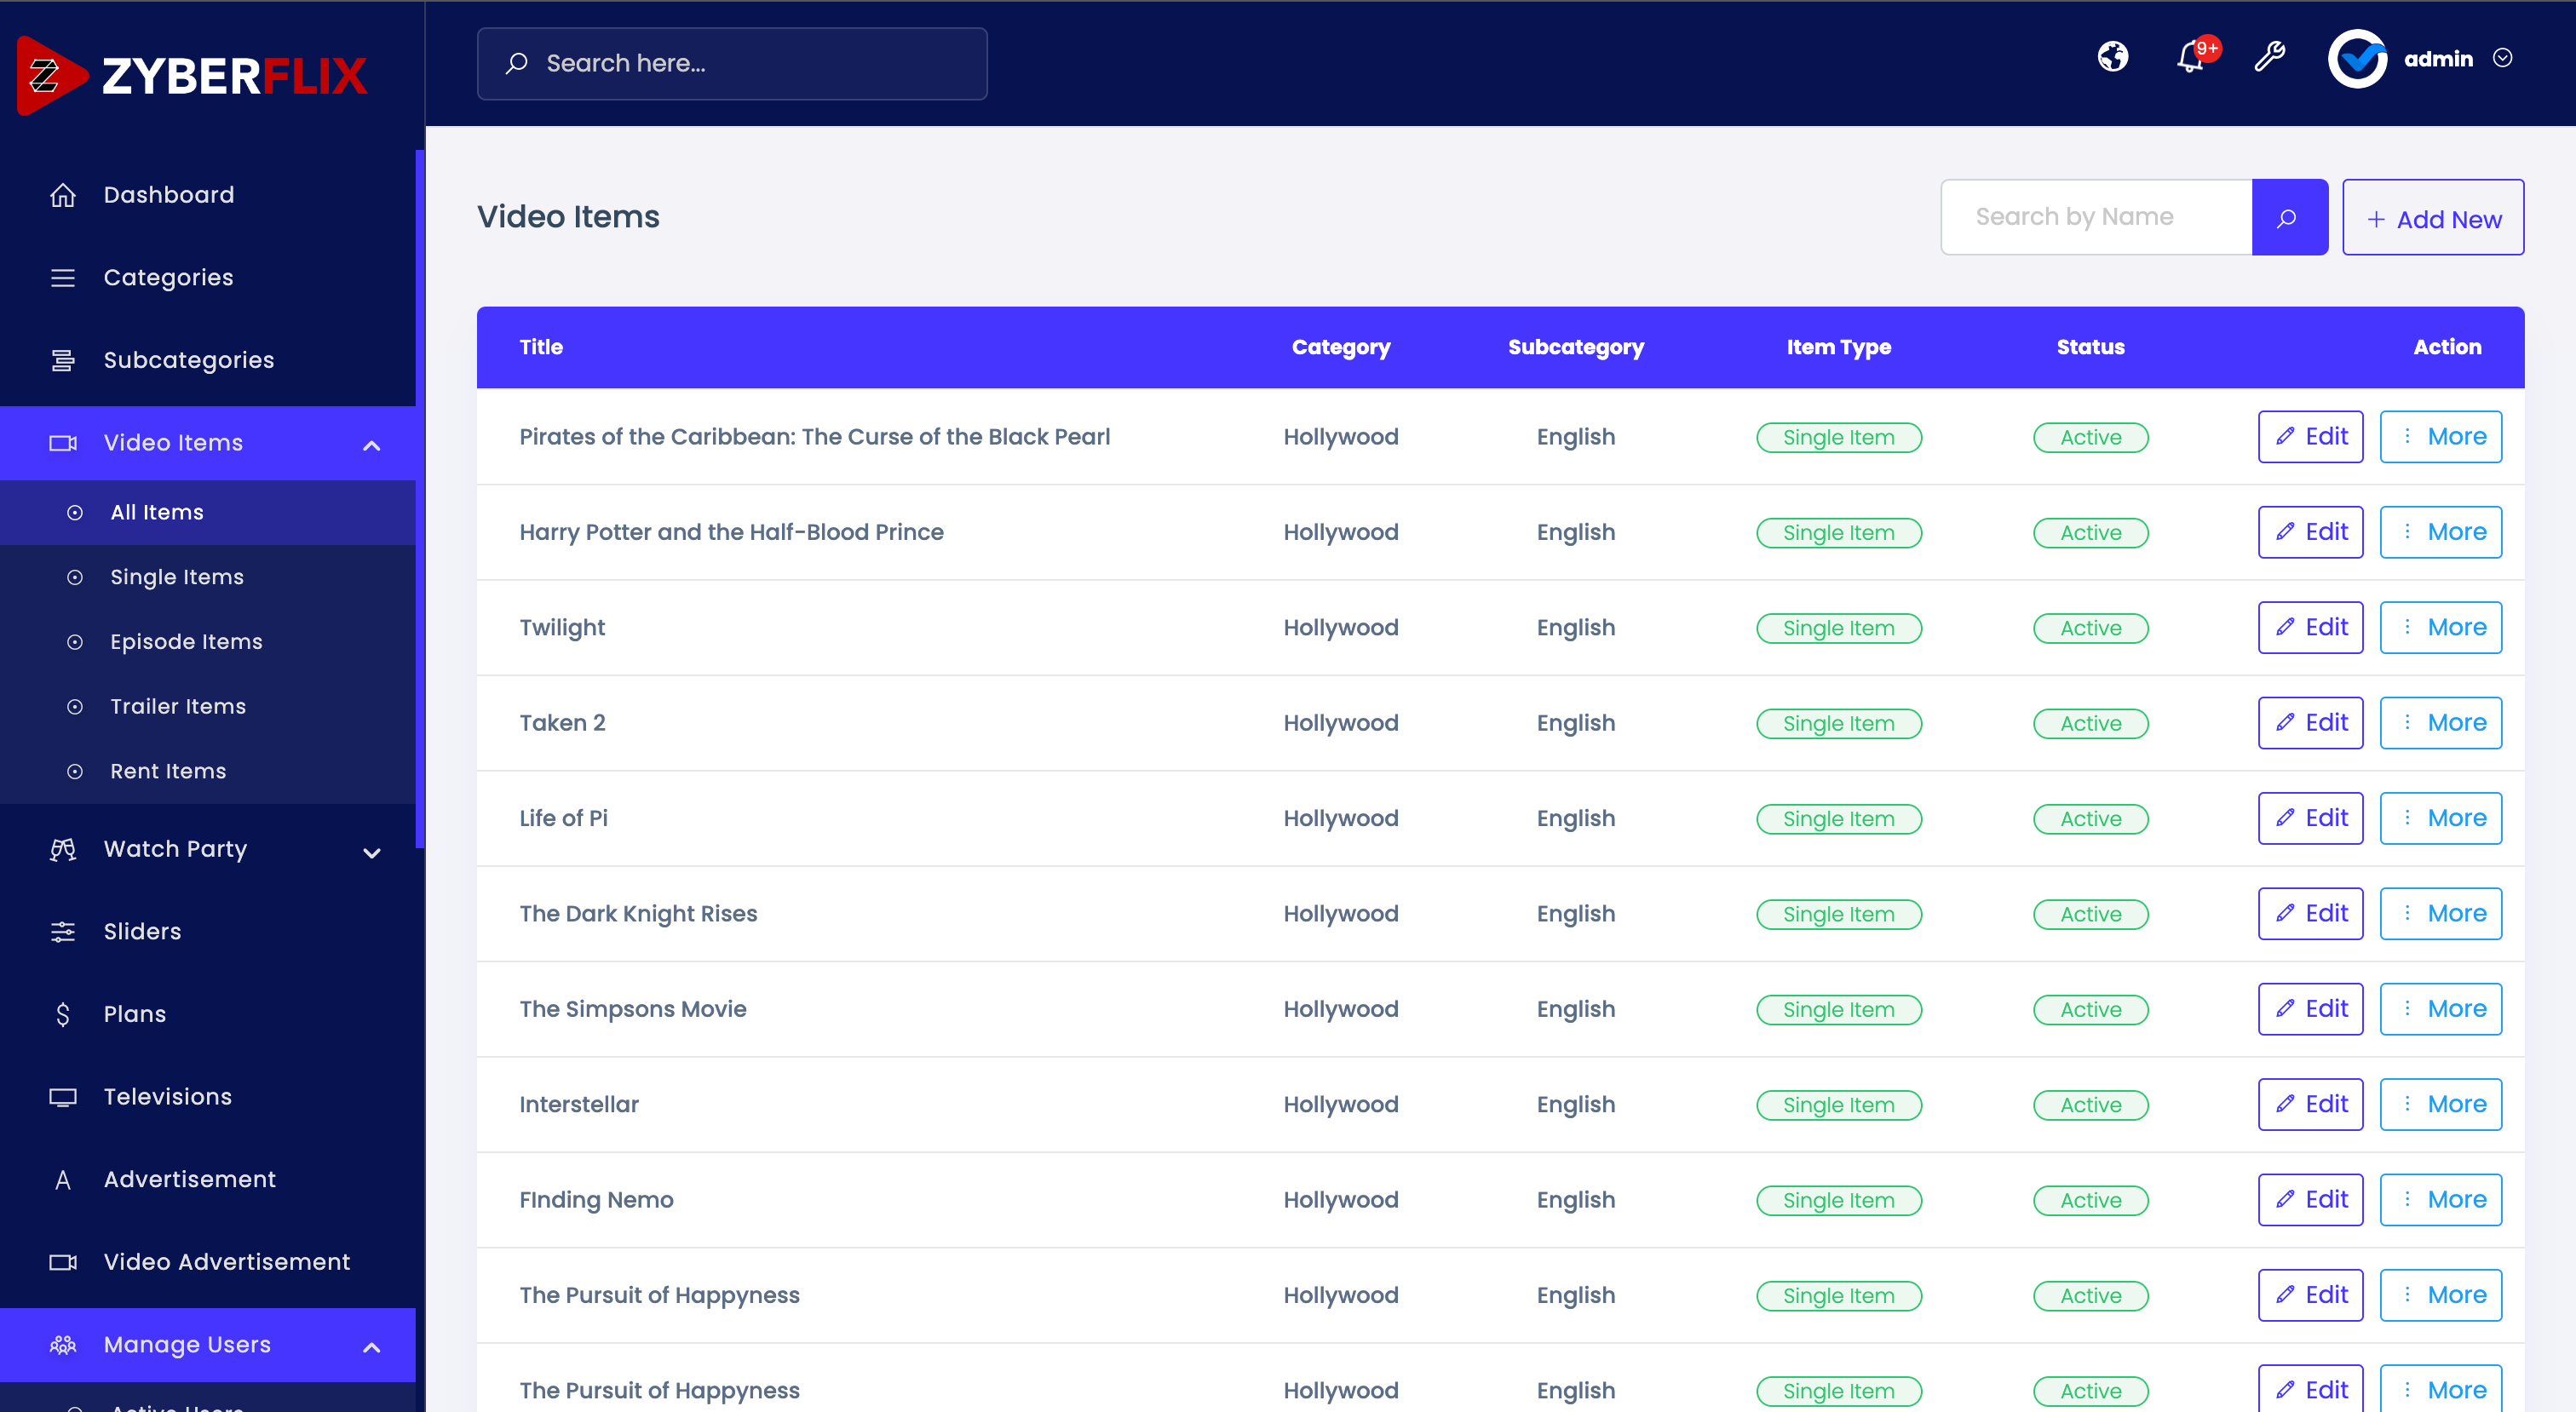Select the Episode Items menu item
The width and height of the screenshot is (2576, 1412).
[x=186, y=641]
